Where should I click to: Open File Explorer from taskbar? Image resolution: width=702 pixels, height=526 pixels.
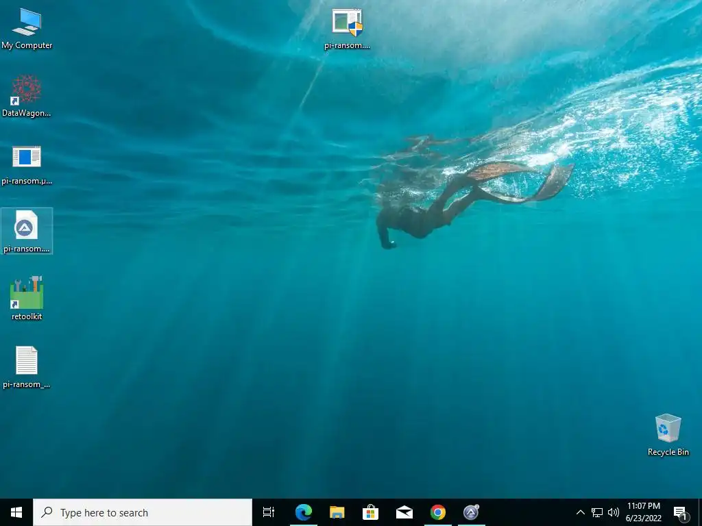337,512
